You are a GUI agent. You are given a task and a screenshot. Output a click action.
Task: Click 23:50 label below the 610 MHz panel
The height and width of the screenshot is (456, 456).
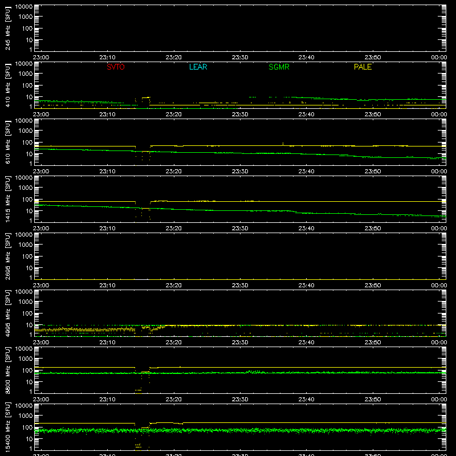[x=373, y=172]
